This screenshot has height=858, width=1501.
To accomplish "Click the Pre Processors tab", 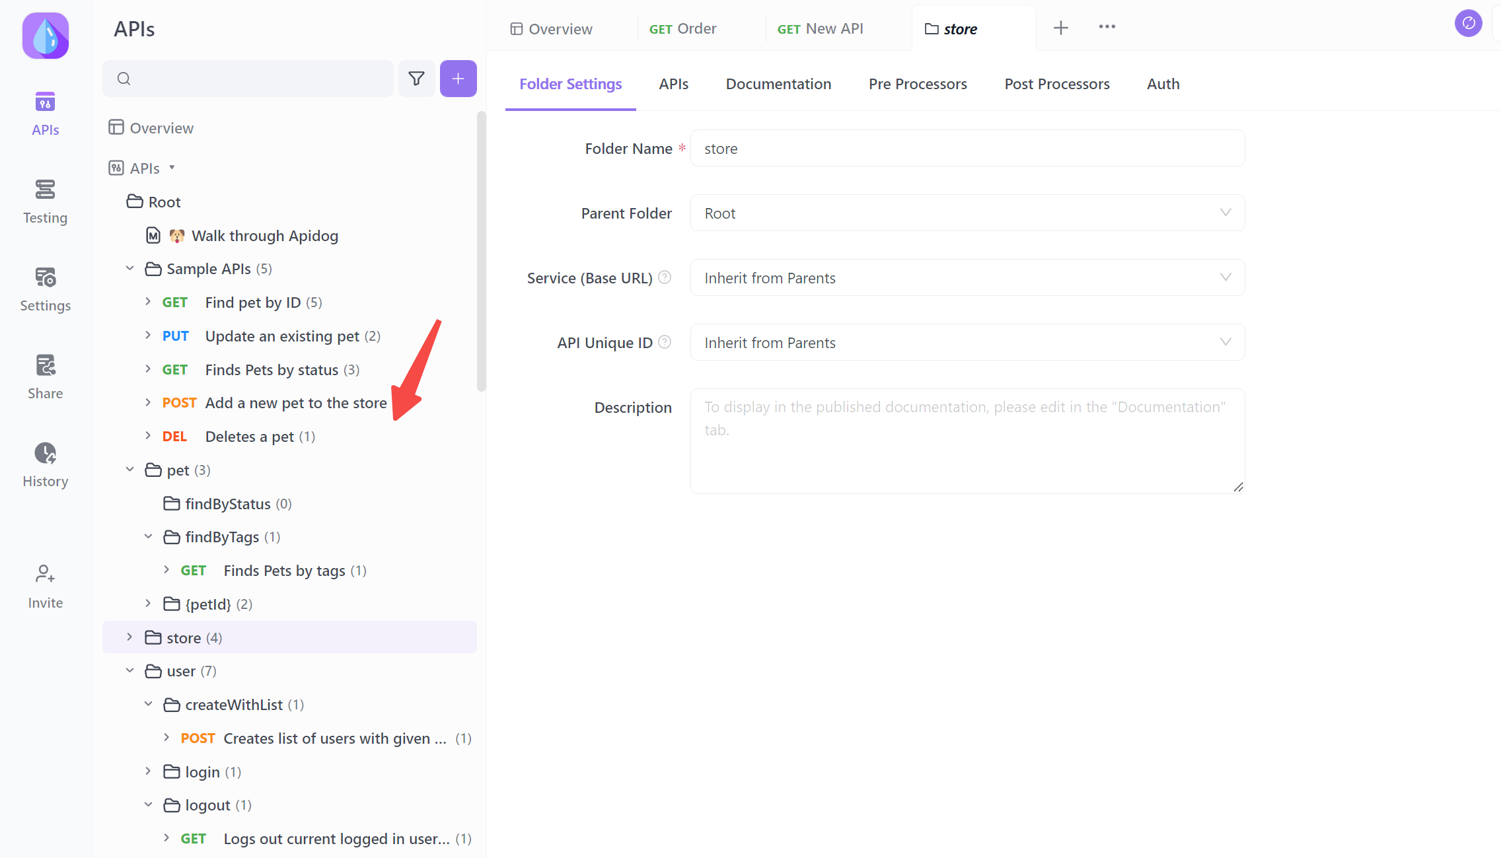I will tap(918, 83).
